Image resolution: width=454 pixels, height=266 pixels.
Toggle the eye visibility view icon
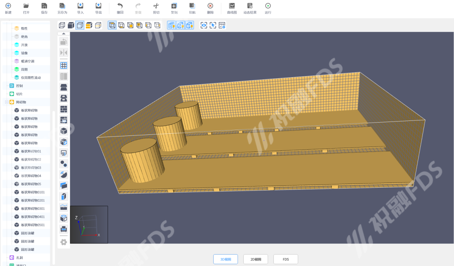204,25
